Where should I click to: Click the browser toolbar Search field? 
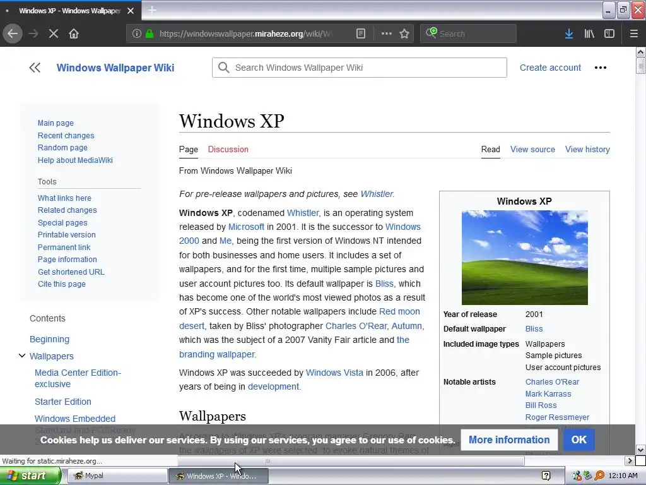[469, 34]
